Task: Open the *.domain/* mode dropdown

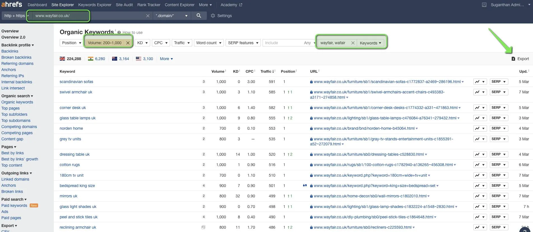Action: pyautogui.click(x=172, y=16)
